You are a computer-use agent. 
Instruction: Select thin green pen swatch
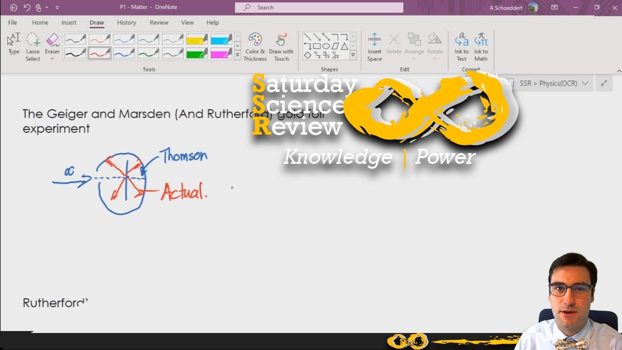(x=148, y=39)
